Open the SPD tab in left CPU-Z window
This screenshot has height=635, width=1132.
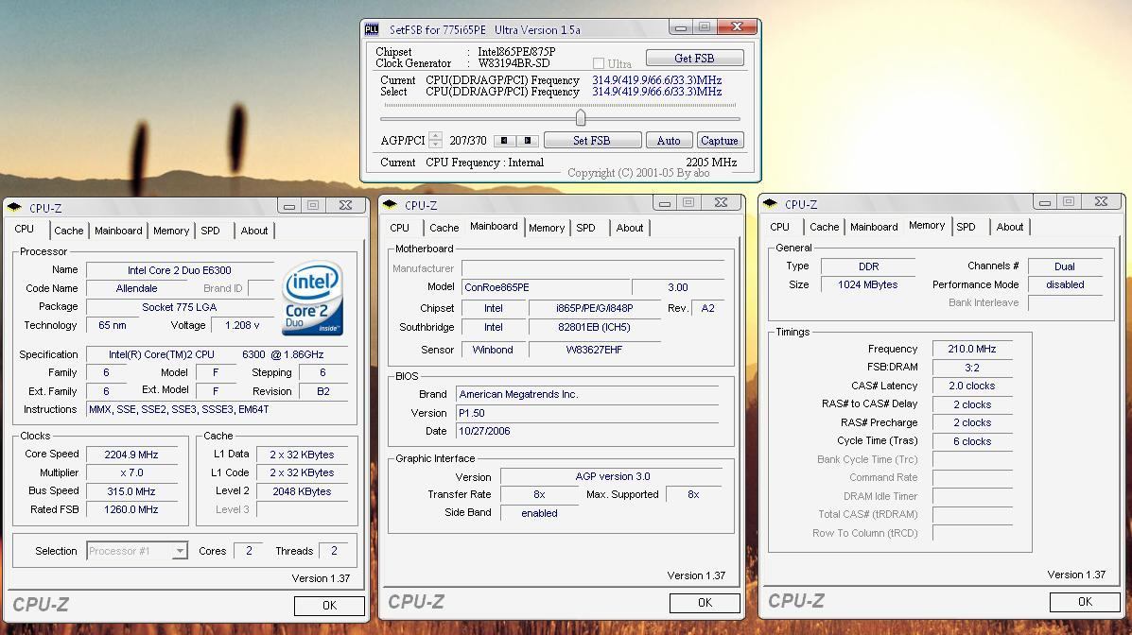pos(210,231)
